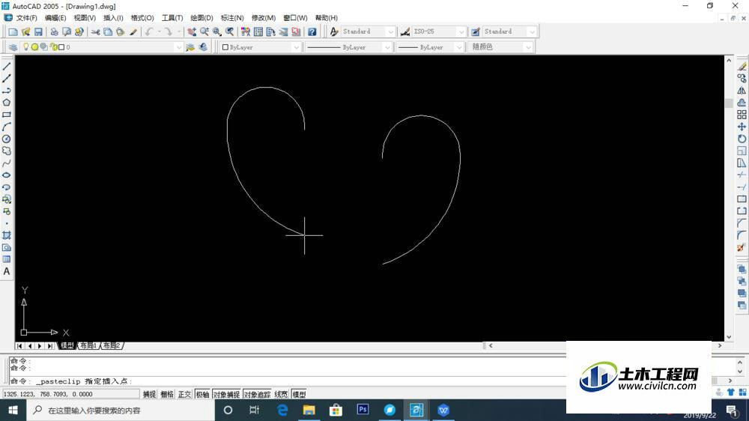Open the Layer Properties Manager icon
The height and width of the screenshot is (421, 749).
(x=13, y=47)
